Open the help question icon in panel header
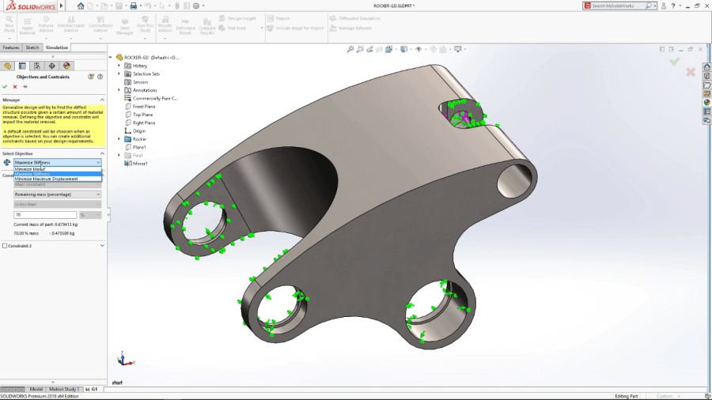The height and width of the screenshot is (400, 712). point(100,77)
